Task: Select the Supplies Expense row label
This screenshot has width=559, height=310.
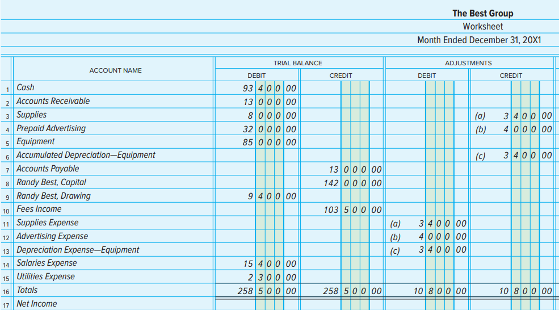Action: coord(48,222)
